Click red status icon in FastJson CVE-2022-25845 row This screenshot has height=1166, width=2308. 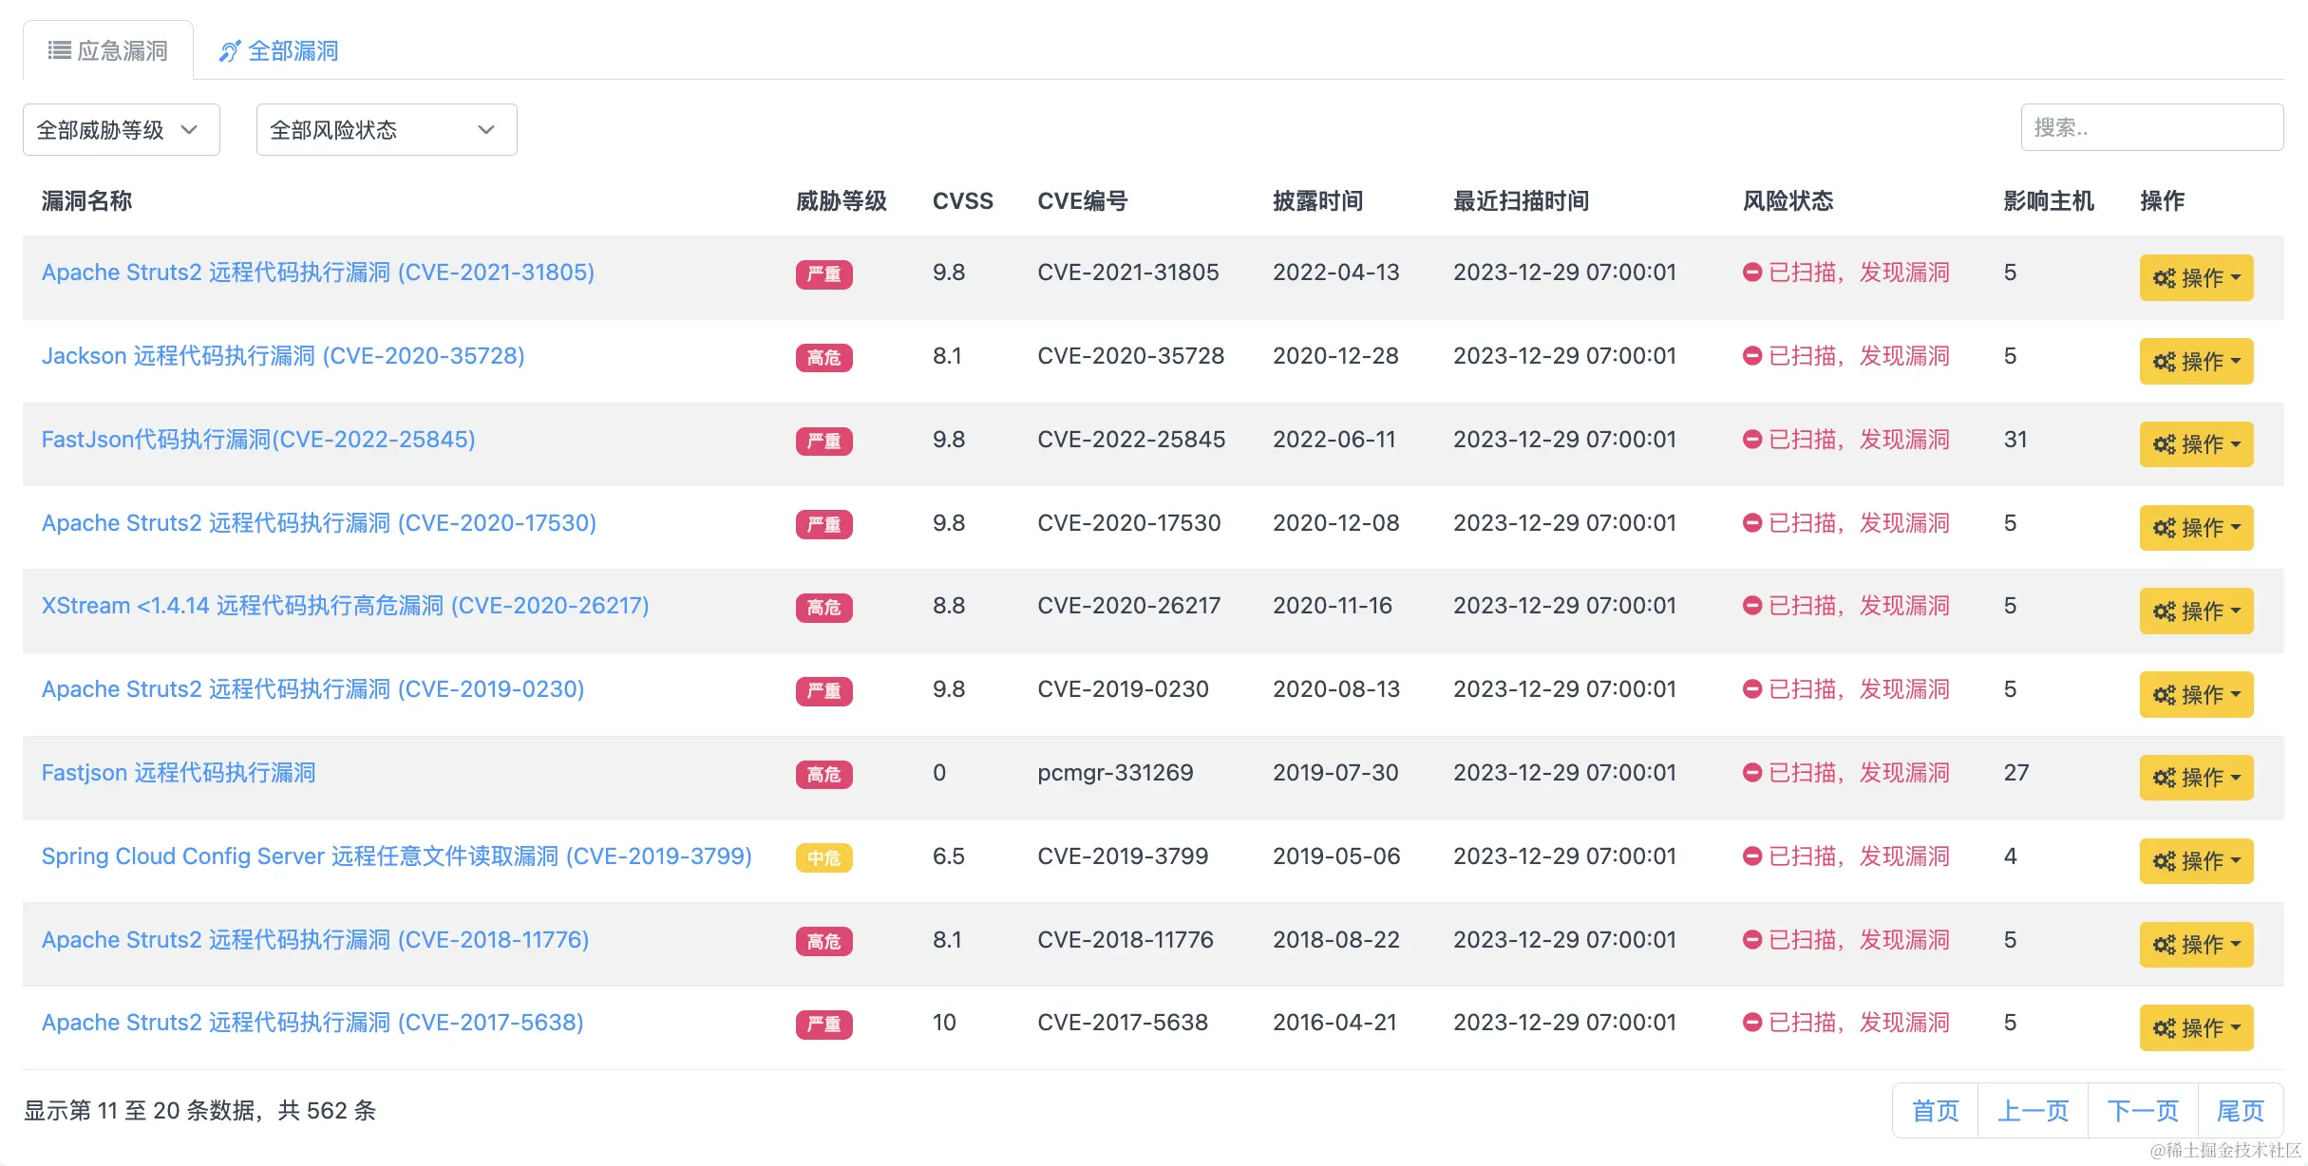coord(1751,440)
